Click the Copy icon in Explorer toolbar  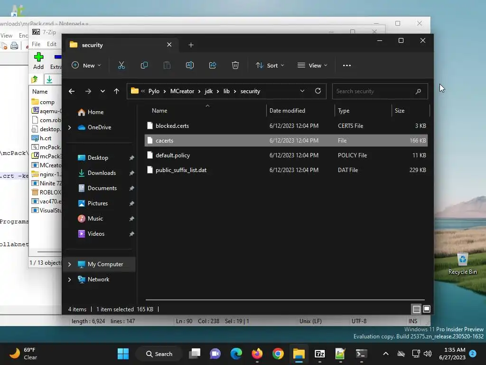tap(144, 66)
